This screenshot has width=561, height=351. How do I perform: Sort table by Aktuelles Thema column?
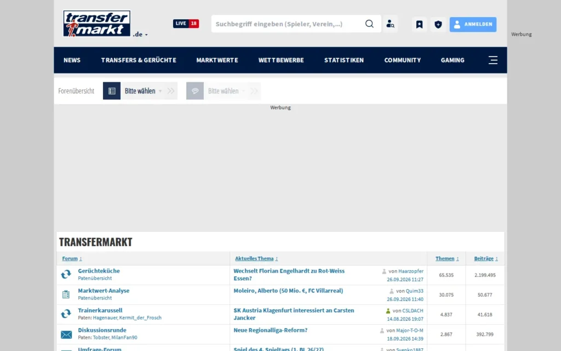256,259
